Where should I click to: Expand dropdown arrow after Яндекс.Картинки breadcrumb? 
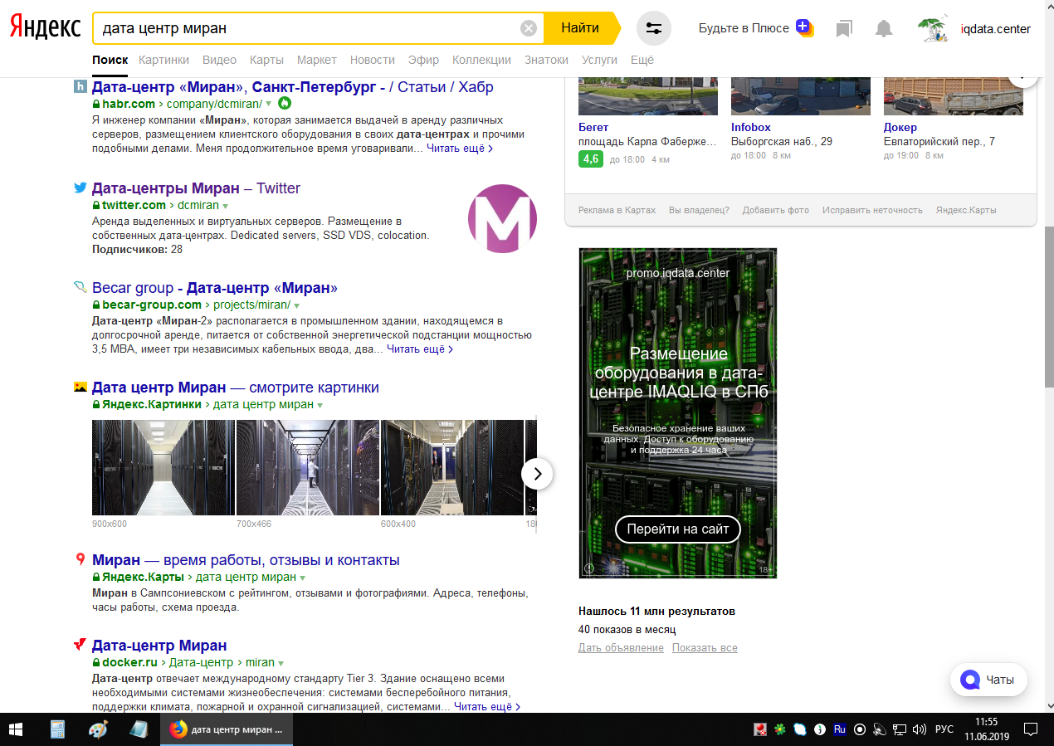(320, 405)
